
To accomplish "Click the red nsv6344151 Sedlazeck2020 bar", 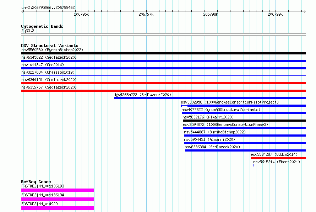I will click(163, 83).
